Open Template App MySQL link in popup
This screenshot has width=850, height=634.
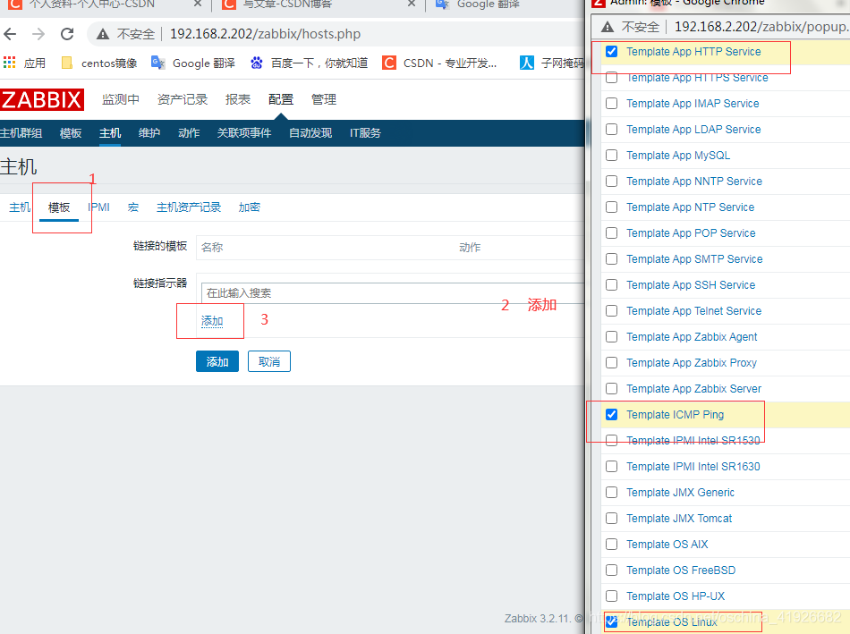click(x=678, y=156)
